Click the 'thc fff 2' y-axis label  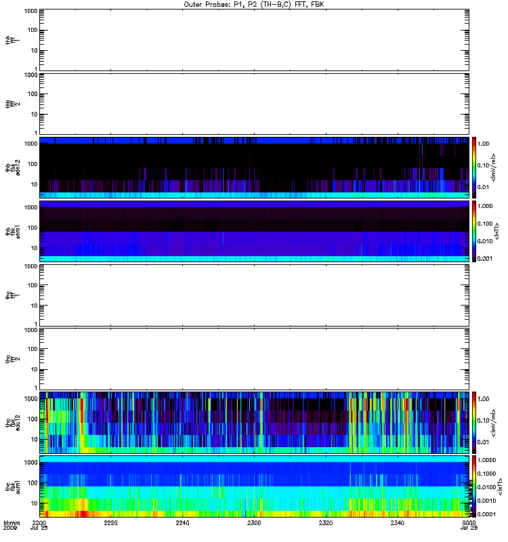[12, 359]
